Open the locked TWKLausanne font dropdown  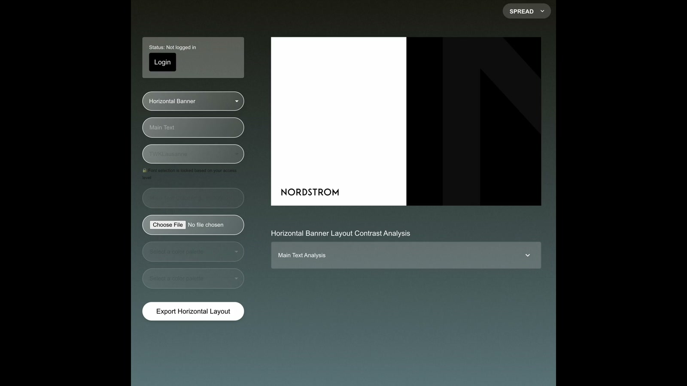(193, 154)
